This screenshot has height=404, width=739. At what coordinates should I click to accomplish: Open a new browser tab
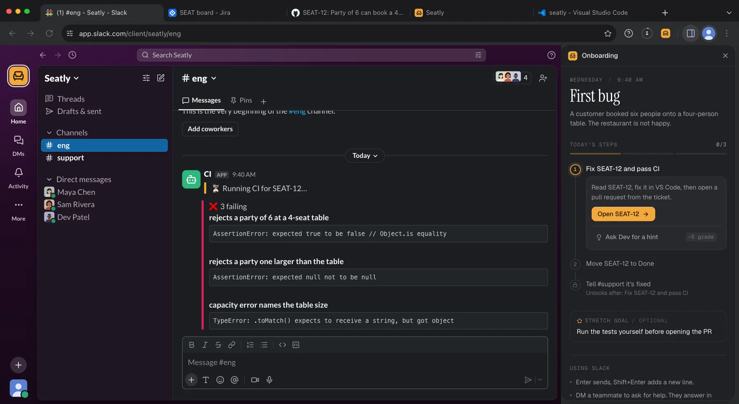(x=665, y=13)
